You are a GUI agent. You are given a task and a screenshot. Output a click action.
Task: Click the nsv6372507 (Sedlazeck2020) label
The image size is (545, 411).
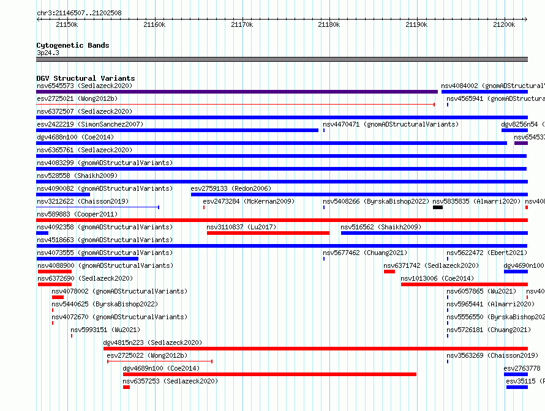click(x=85, y=111)
